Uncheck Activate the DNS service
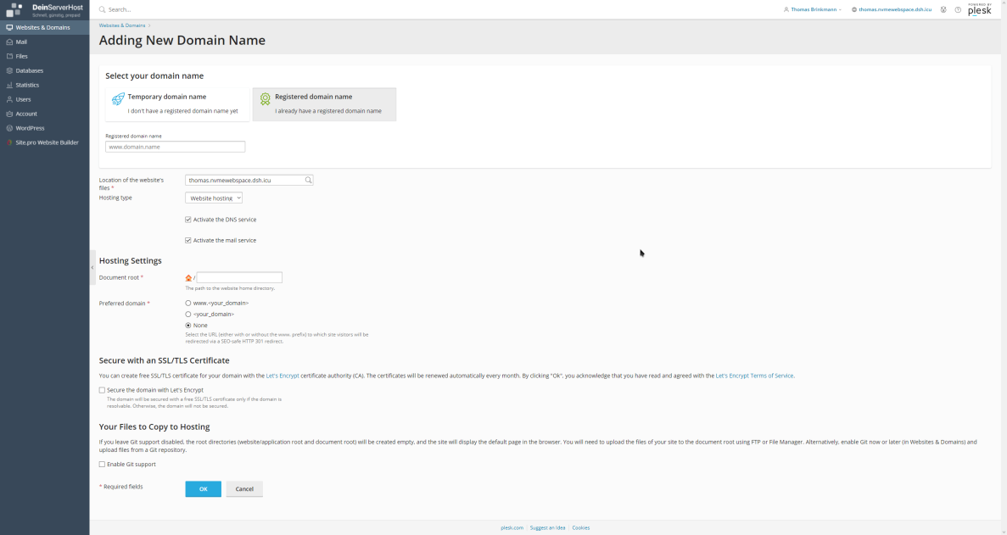The height and width of the screenshot is (535, 1007). pyautogui.click(x=188, y=220)
